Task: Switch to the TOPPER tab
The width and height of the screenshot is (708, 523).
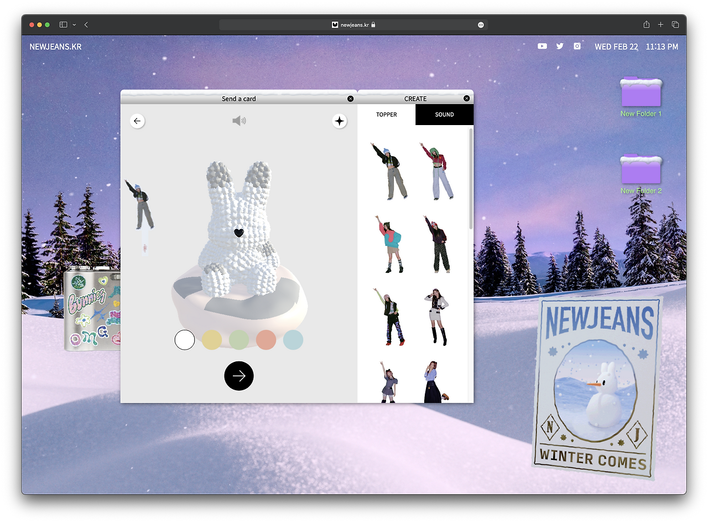Action: point(387,115)
